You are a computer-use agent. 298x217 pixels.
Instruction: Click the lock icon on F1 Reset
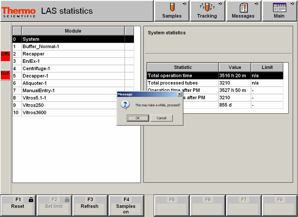31,200
